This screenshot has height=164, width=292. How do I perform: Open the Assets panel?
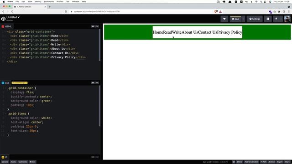(x=13, y=162)
